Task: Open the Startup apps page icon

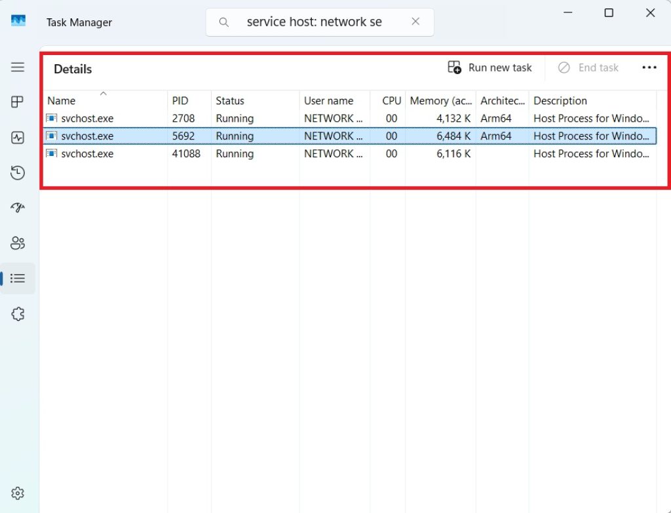Action: click(18, 208)
